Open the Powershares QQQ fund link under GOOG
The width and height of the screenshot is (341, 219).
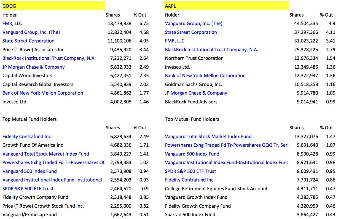click(x=53, y=162)
